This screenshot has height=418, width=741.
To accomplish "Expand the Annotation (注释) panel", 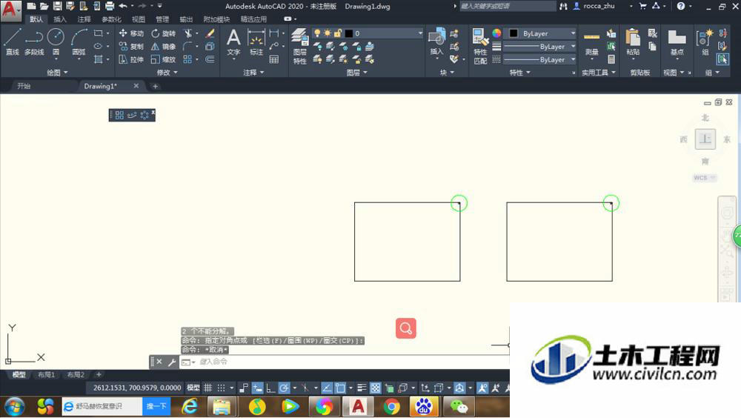I will pyautogui.click(x=253, y=73).
